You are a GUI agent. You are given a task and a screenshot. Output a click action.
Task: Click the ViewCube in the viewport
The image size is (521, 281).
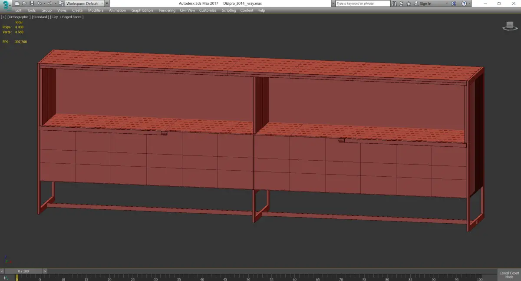[x=510, y=26]
